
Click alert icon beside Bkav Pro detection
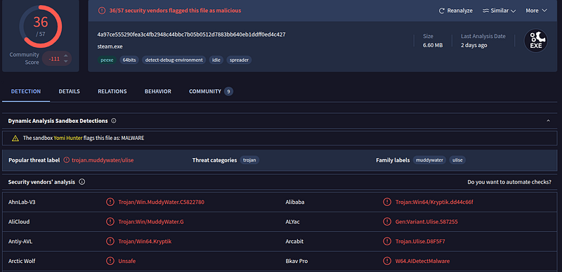(387, 261)
